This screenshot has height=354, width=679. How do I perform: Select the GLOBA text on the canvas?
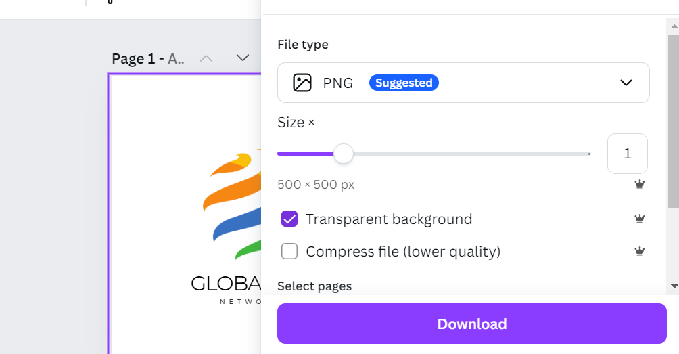click(x=226, y=283)
